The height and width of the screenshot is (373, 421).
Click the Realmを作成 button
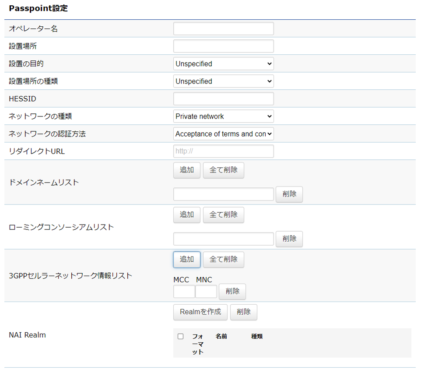(x=200, y=312)
